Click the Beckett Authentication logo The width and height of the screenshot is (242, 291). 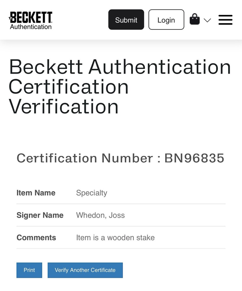coord(31,21)
